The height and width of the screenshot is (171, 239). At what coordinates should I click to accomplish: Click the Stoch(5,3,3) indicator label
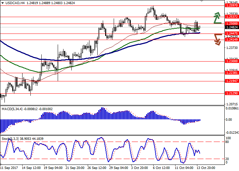coord(10,139)
